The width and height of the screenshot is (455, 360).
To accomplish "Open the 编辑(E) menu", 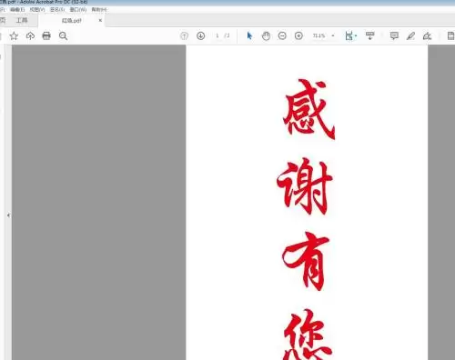I will 17,10.
